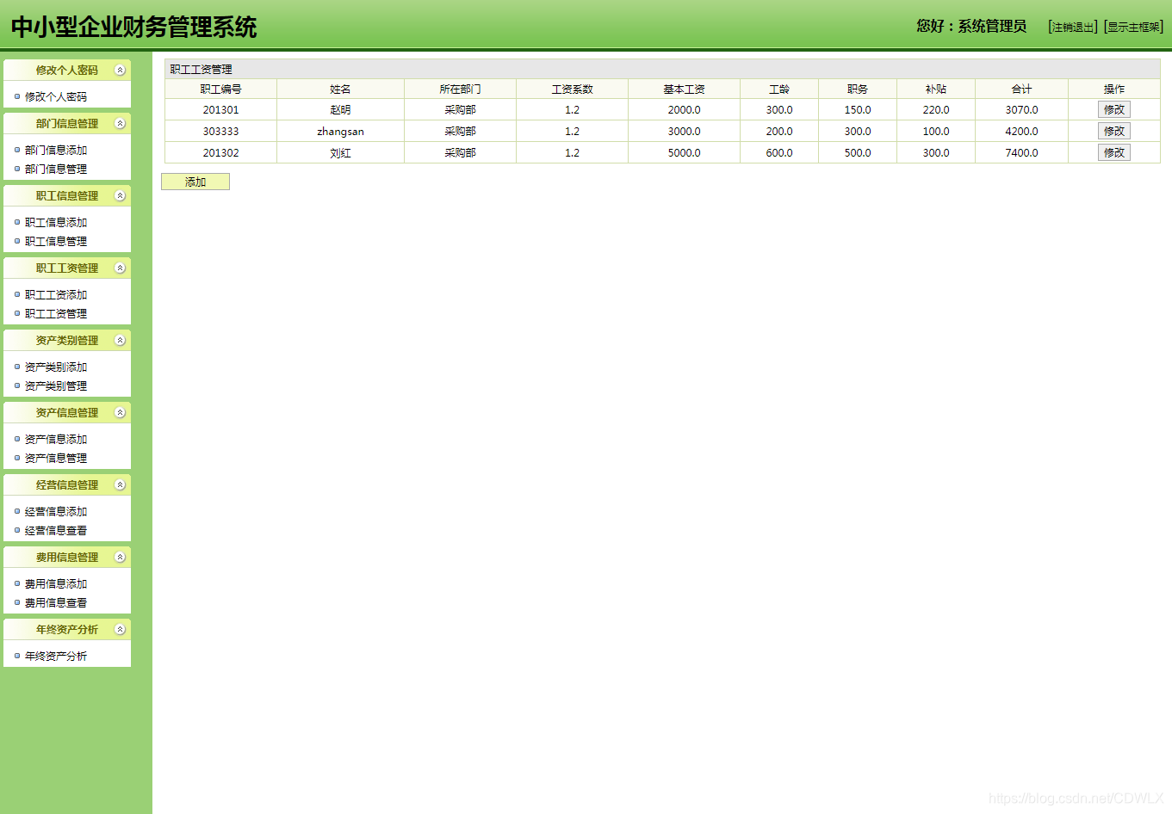Open 部门信息管理 submenu link
This screenshot has height=814, width=1172.
(x=56, y=170)
